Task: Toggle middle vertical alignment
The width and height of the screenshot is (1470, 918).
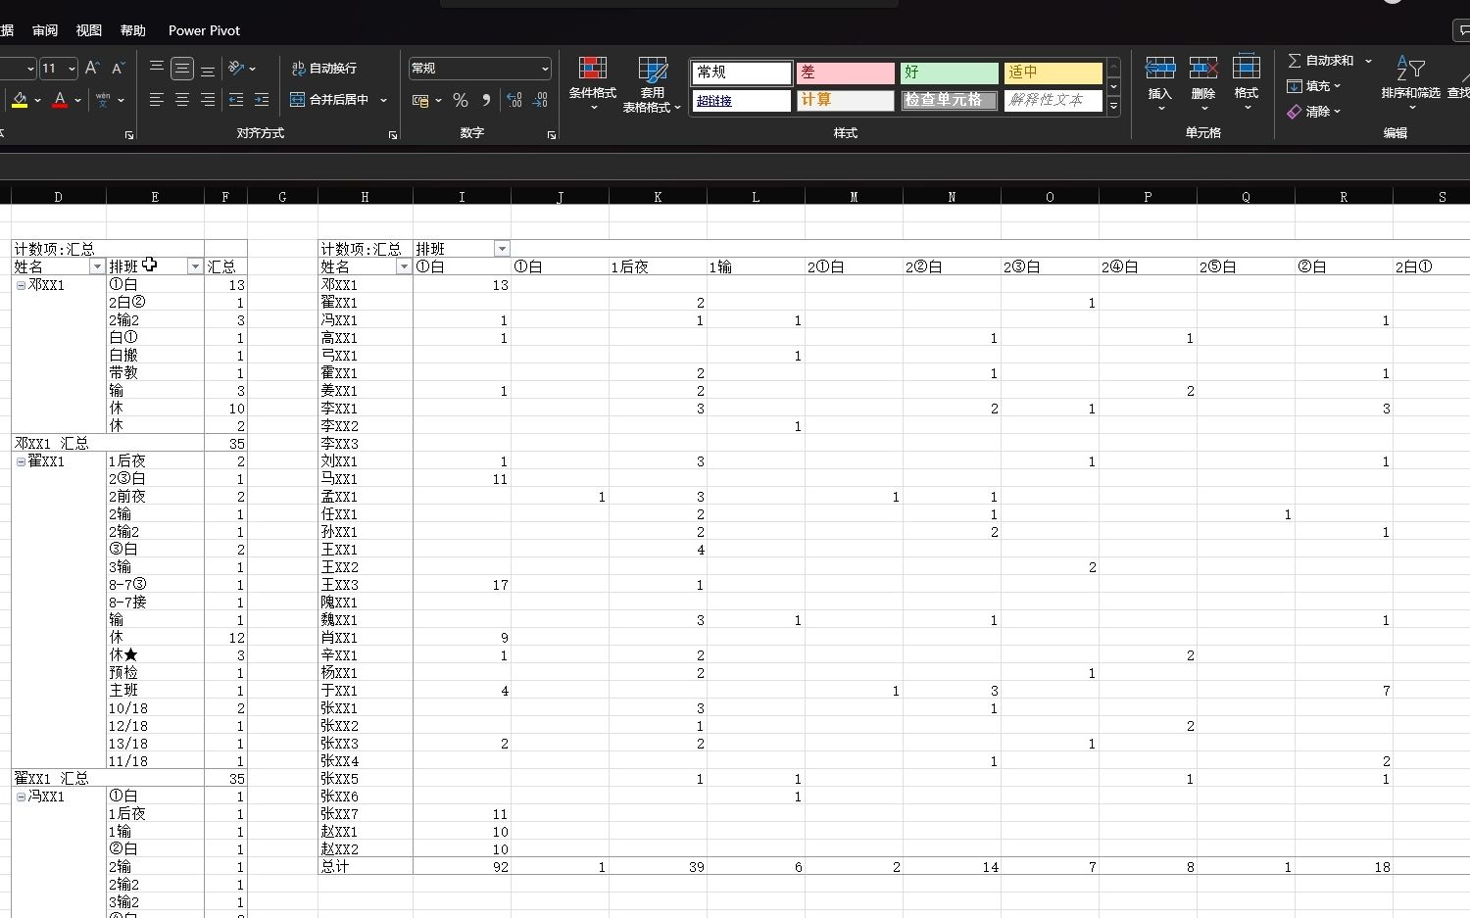Action: (182, 68)
